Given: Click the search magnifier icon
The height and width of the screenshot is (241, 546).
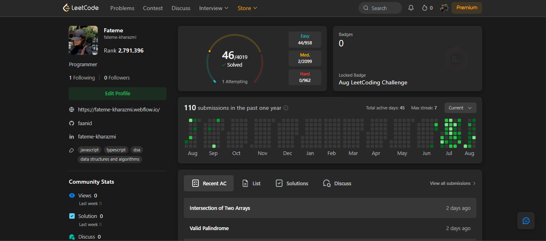Looking at the screenshot, I should pos(366,8).
